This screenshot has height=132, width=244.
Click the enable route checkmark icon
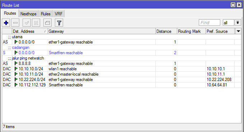(27, 23)
